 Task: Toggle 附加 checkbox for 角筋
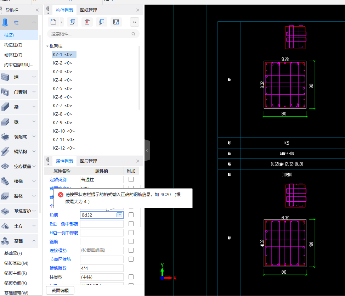click(131, 215)
